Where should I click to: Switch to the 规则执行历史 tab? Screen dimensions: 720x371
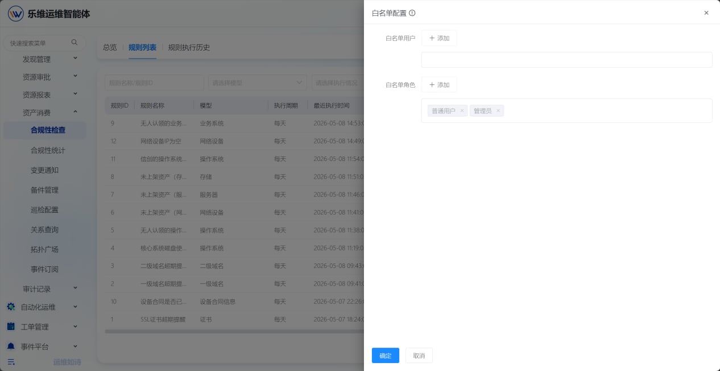point(189,47)
